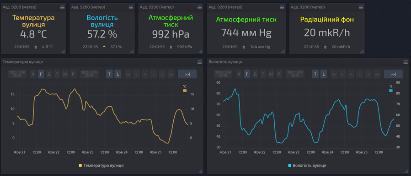This screenshot has width=411, height=176.
Task: Click resize handle of 20 mkR/h widget
Action: click(362, 52)
